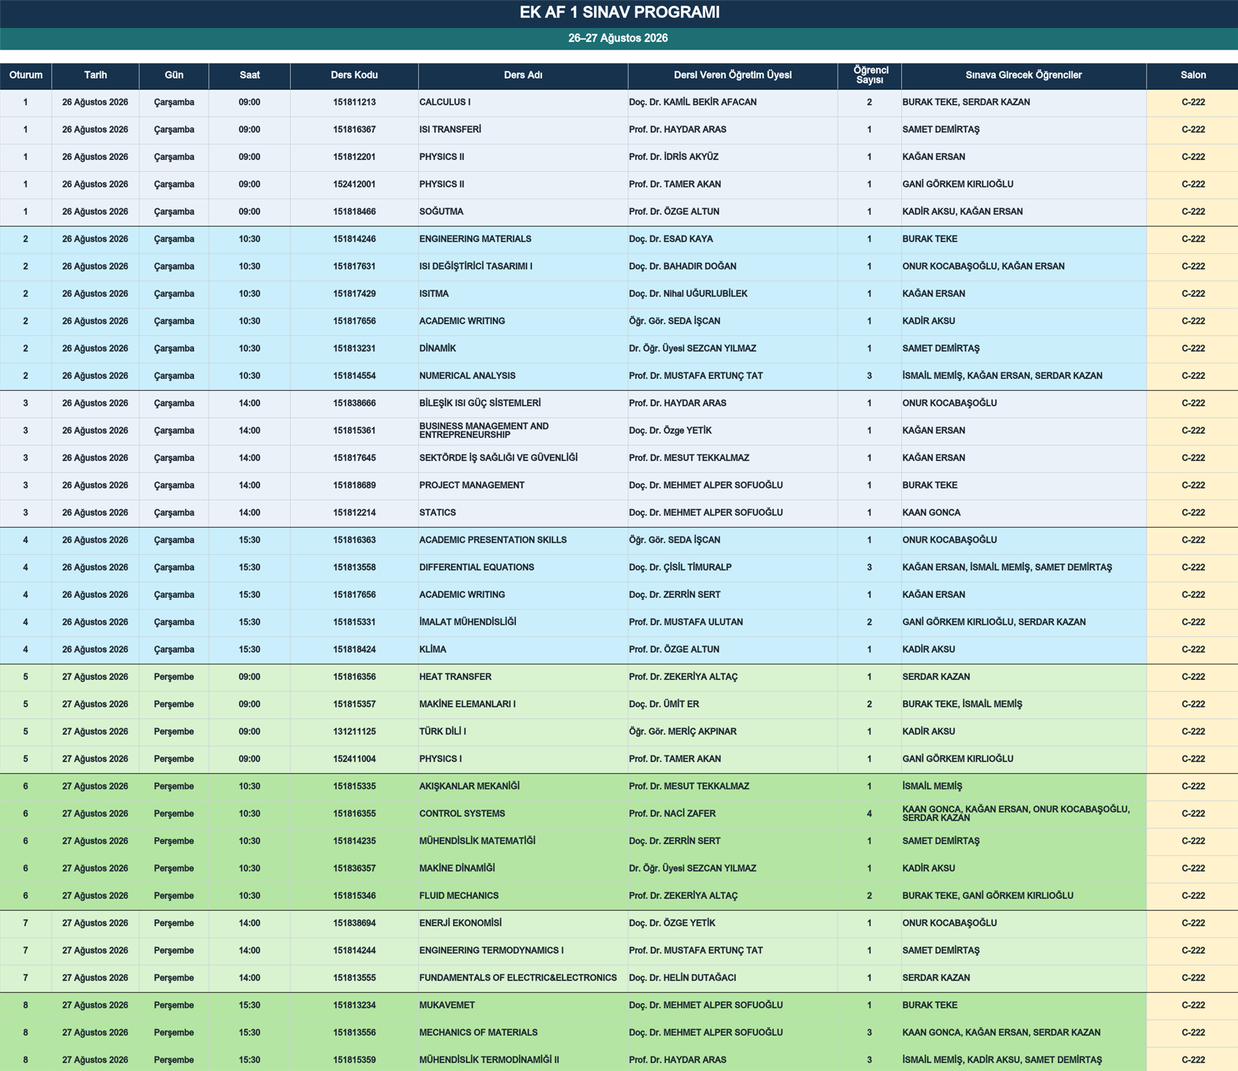Click the 'ENGINEERING MATERIALS' course cell

tap(523, 239)
